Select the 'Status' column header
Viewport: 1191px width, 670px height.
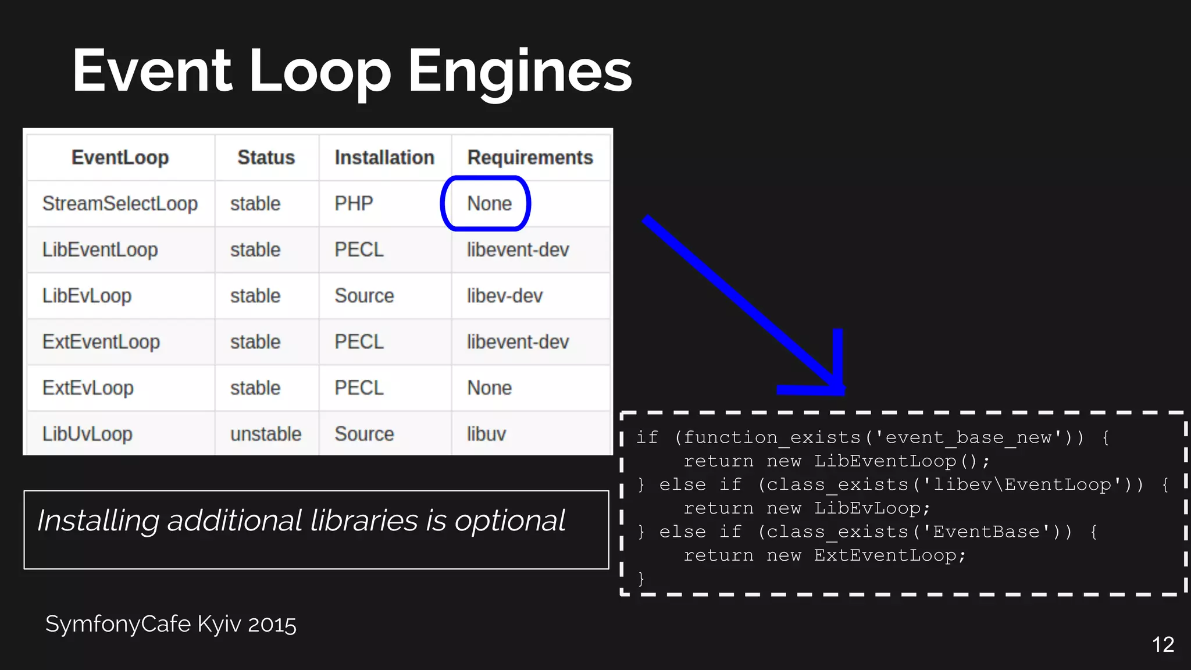pos(266,158)
